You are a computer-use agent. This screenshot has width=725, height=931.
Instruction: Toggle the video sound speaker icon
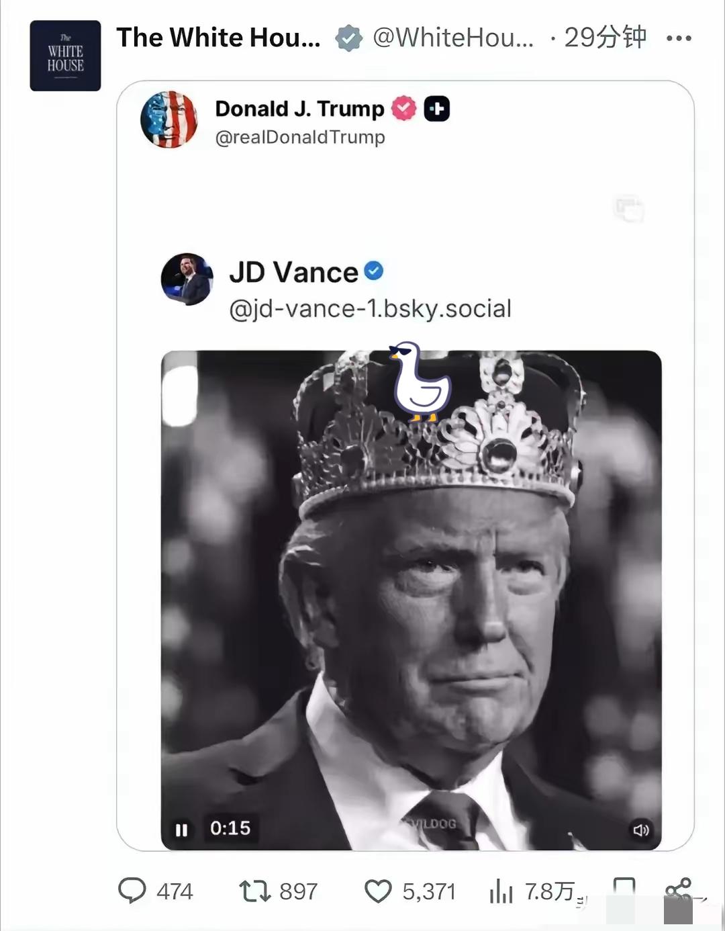[640, 830]
